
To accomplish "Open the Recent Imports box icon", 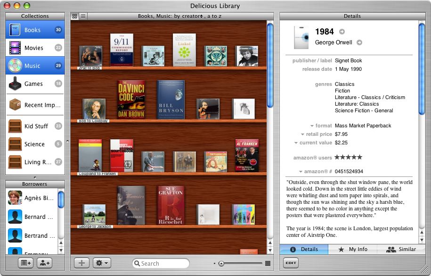I will click(15, 105).
